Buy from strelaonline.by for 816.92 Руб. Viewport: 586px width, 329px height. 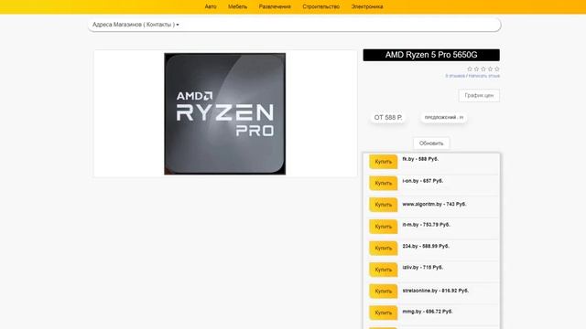click(x=384, y=292)
